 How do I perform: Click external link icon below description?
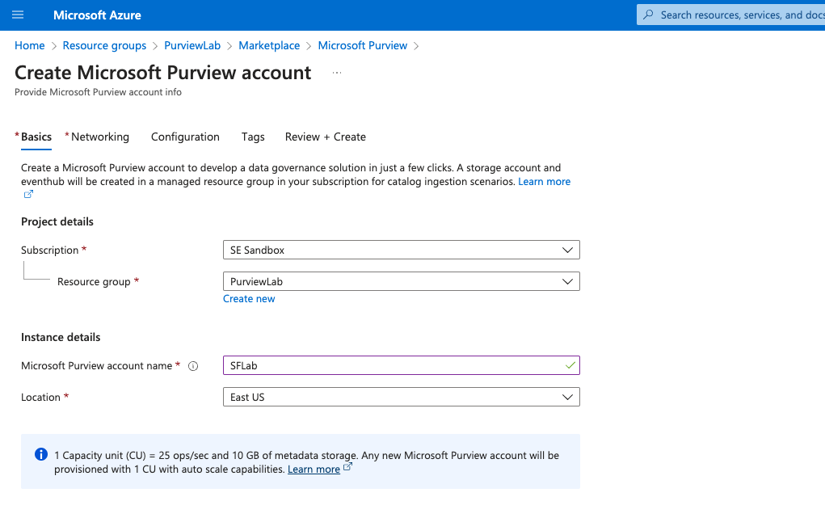28,195
